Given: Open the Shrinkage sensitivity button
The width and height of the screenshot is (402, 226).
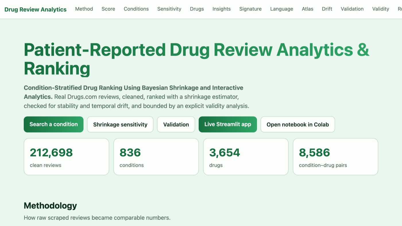Looking at the screenshot, I should click(x=120, y=124).
